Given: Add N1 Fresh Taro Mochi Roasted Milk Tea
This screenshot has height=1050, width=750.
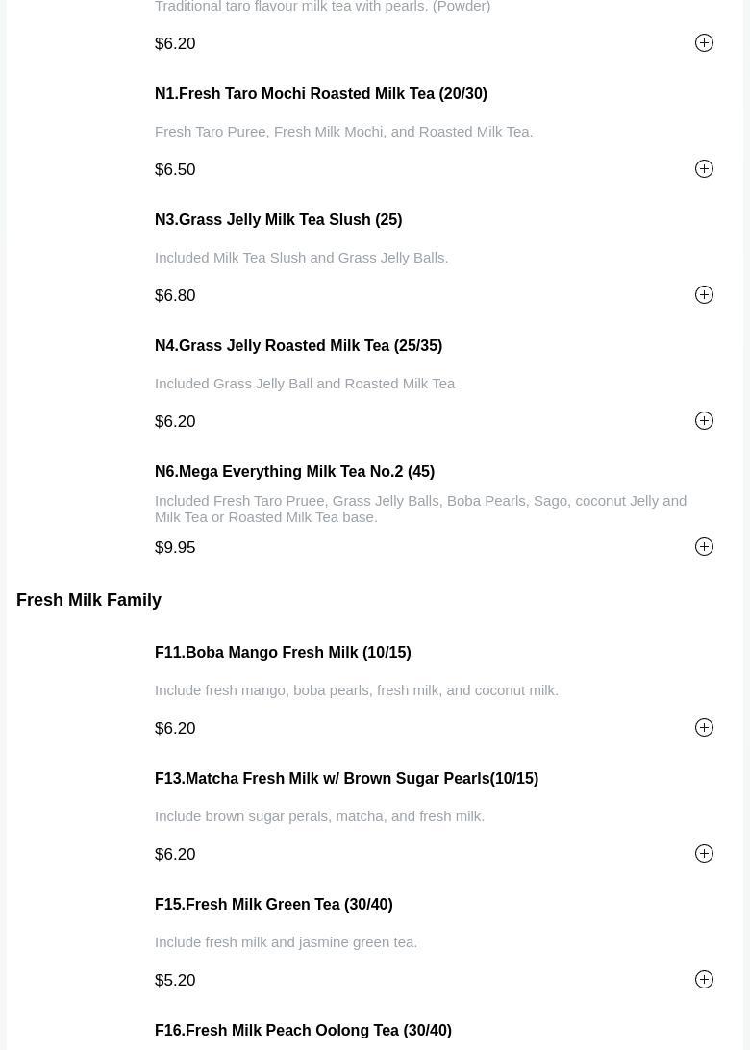Looking at the screenshot, I should tap(704, 169).
